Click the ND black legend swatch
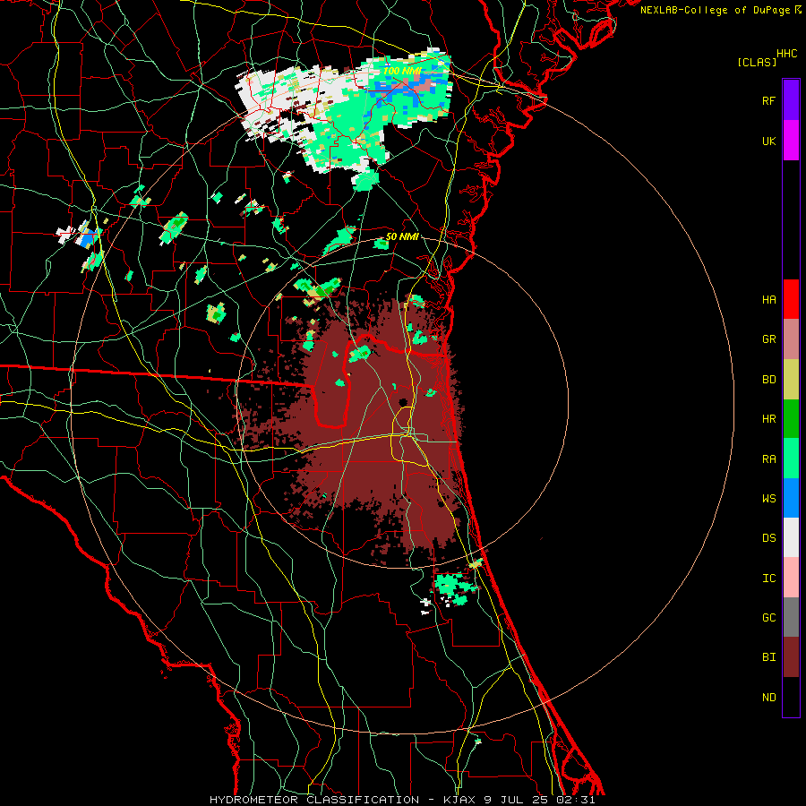806x806 pixels. [791, 697]
